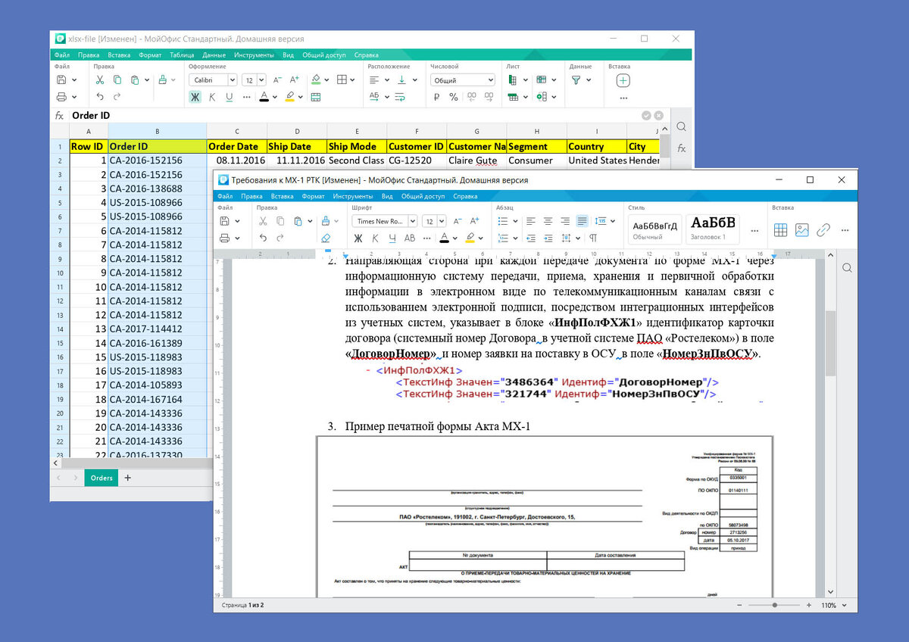The image size is (909, 642).
Task: Open Справка menu in document window
Action: click(x=465, y=196)
